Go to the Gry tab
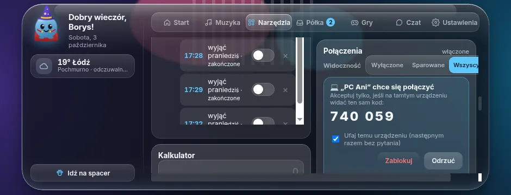This screenshot has height=195, width=511. coord(362,22)
